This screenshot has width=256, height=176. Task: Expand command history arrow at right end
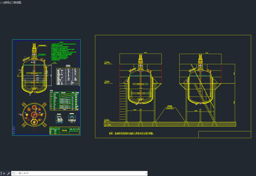(146, 174)
